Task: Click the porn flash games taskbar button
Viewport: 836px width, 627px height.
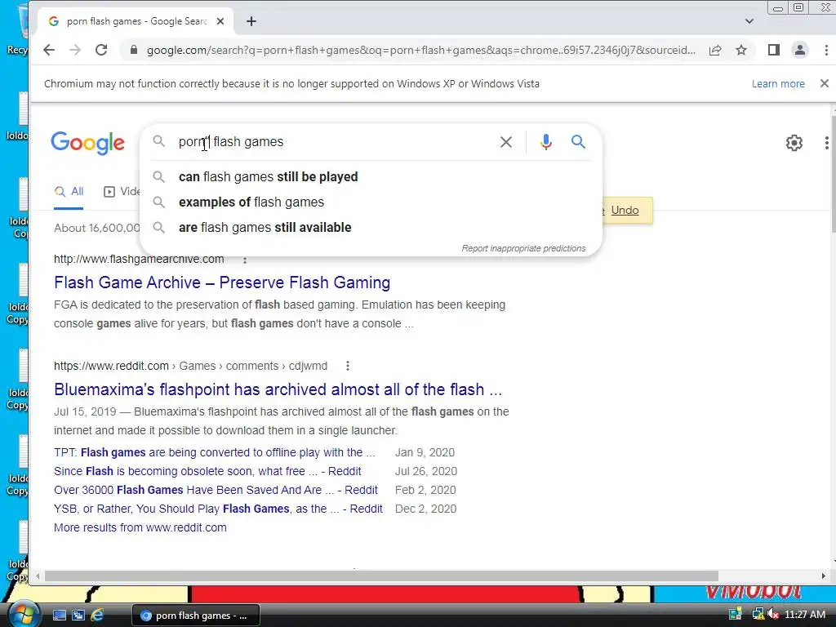Action: [196, 616]
